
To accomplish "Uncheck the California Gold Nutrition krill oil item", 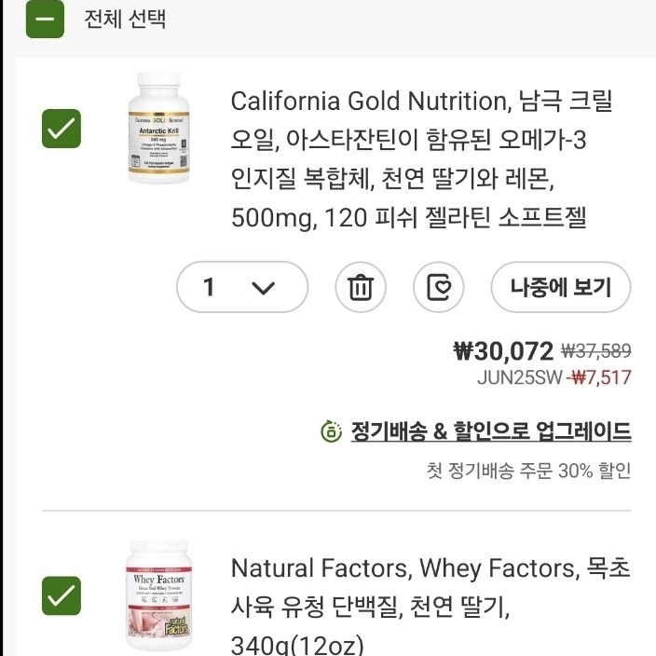I will point(62,129).
